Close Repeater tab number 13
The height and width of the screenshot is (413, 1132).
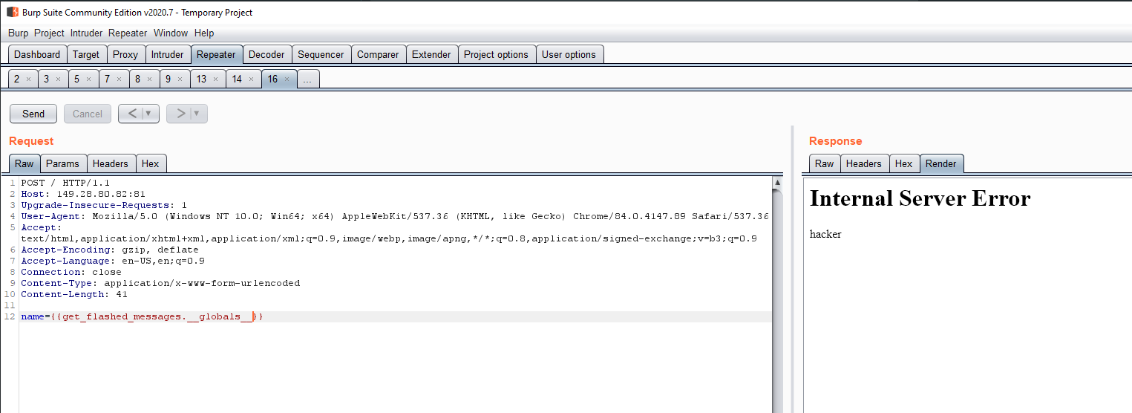click(216, 79)
